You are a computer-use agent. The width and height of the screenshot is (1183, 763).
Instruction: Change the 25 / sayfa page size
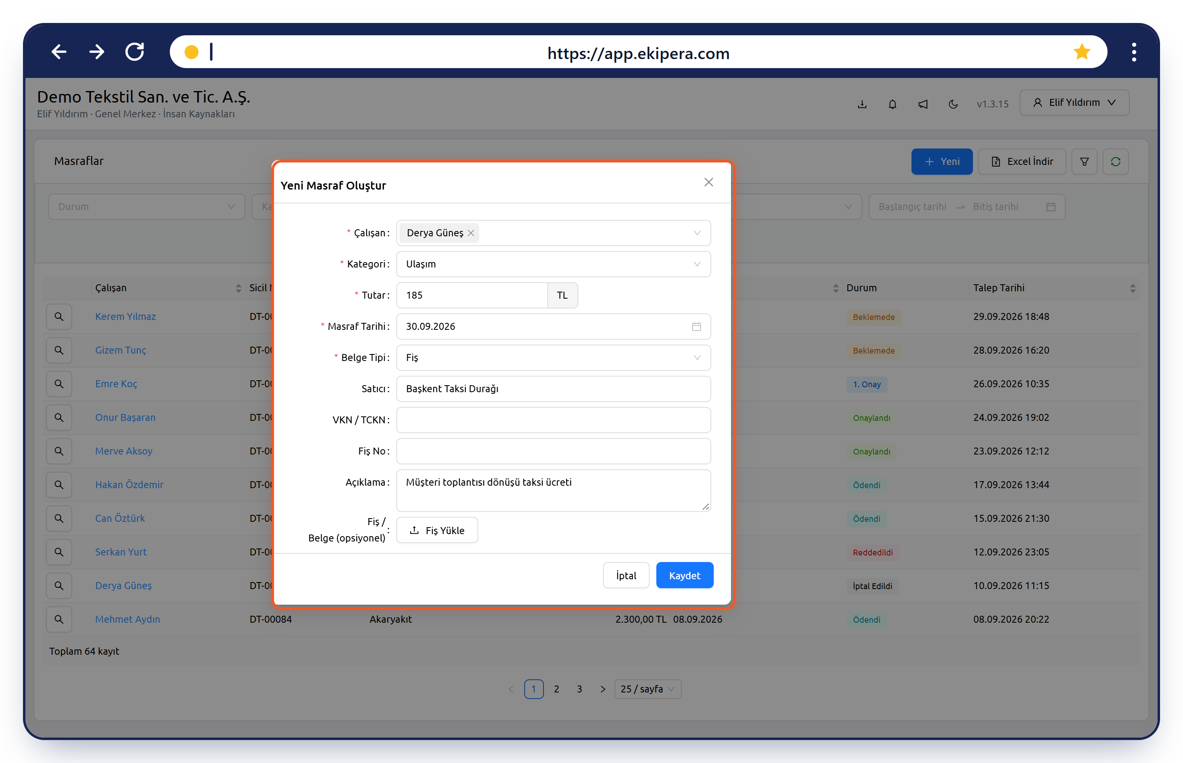(x=647, y=689)
